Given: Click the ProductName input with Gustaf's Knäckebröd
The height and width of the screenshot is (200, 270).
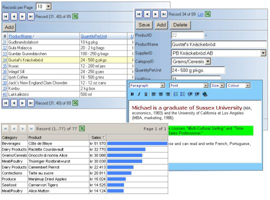Looking at the screenshot, I should tap(219, 44).
